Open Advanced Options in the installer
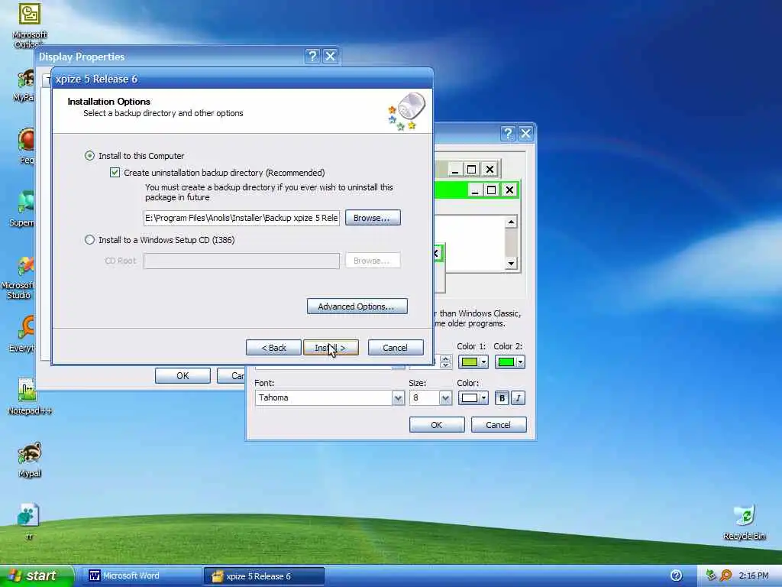This screenshot has width=782, height=587. [x=357, y=306]
